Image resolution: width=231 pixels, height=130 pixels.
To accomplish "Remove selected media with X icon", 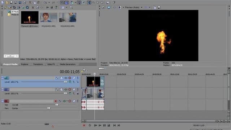I will (x=33, y=7).
